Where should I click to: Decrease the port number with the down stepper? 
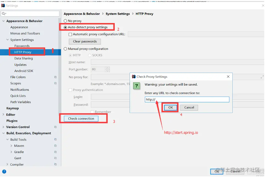(x=107, y=71)
